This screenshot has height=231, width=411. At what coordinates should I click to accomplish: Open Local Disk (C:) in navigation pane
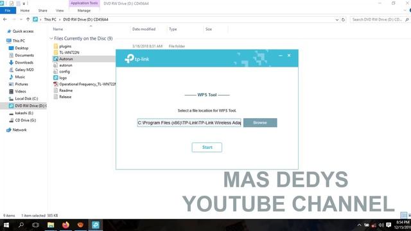tap(26, 98)
